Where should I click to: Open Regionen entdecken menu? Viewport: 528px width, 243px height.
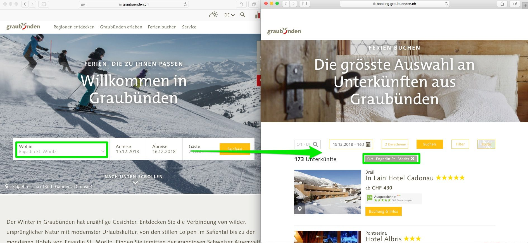[x=74, y=27]
